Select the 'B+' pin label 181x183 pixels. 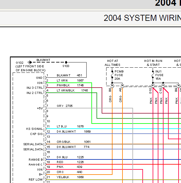[x=41, y=175]
